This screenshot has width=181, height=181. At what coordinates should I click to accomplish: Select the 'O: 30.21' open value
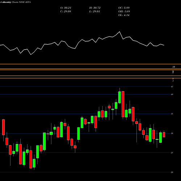(66, 8)
